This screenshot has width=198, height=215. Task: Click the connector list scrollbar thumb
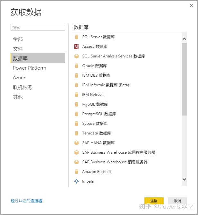coord(185,79)
